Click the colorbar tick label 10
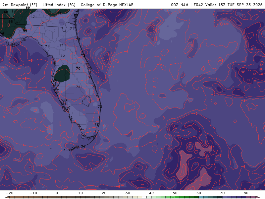The height and width of the screenshot is (199, 265). (x=80, y=193)
